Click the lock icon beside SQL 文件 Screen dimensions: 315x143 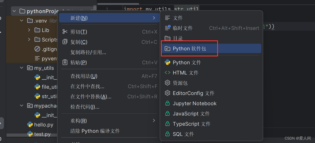(167, 134)
